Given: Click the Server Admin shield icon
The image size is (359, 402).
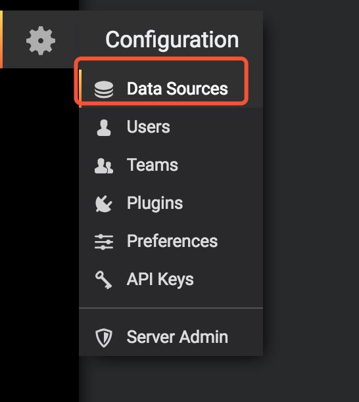Looking at the screenshot, I should [104, 338].
